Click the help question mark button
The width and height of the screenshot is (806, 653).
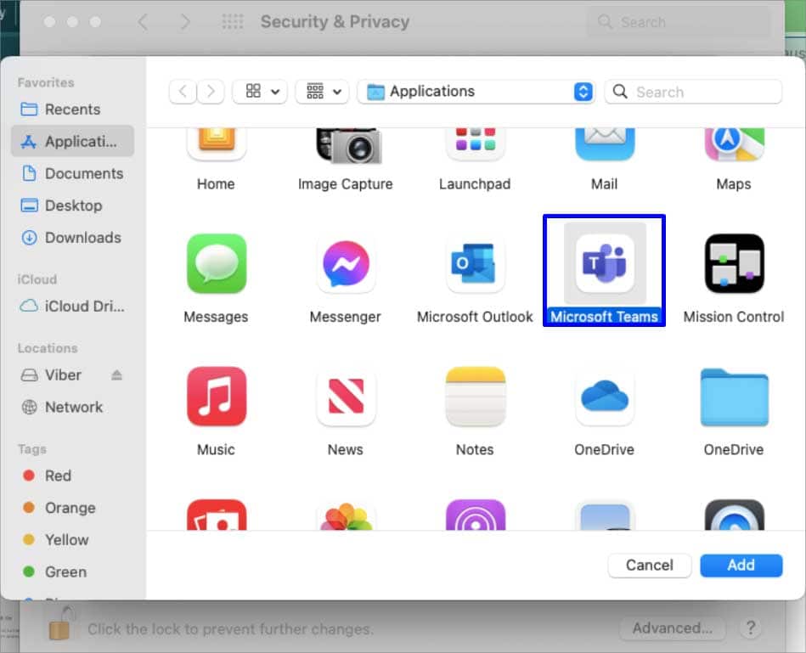tap(751, 628)
